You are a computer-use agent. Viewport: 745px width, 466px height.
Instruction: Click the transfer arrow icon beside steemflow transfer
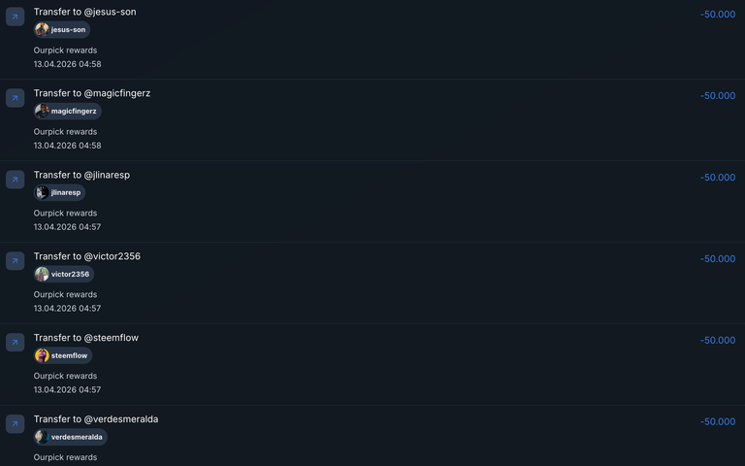(16, 343)
